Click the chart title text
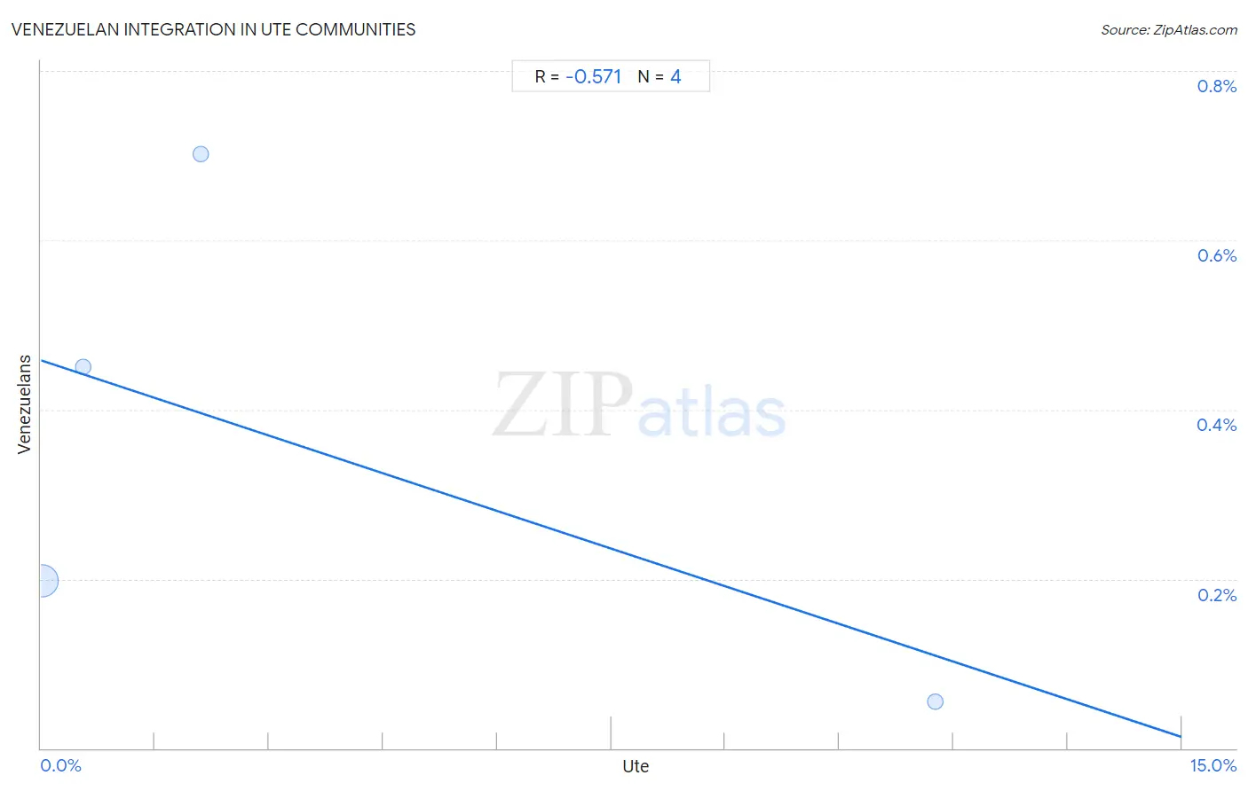This screenshot has width=1248, height=791. coord(213,29)
